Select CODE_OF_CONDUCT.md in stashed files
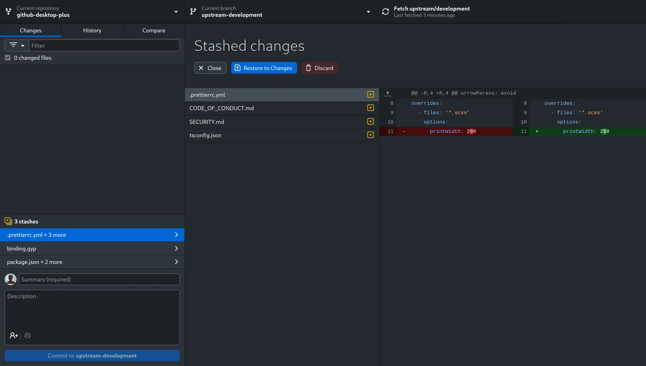The height and width of the screenshot is (366, 646). 282,108
